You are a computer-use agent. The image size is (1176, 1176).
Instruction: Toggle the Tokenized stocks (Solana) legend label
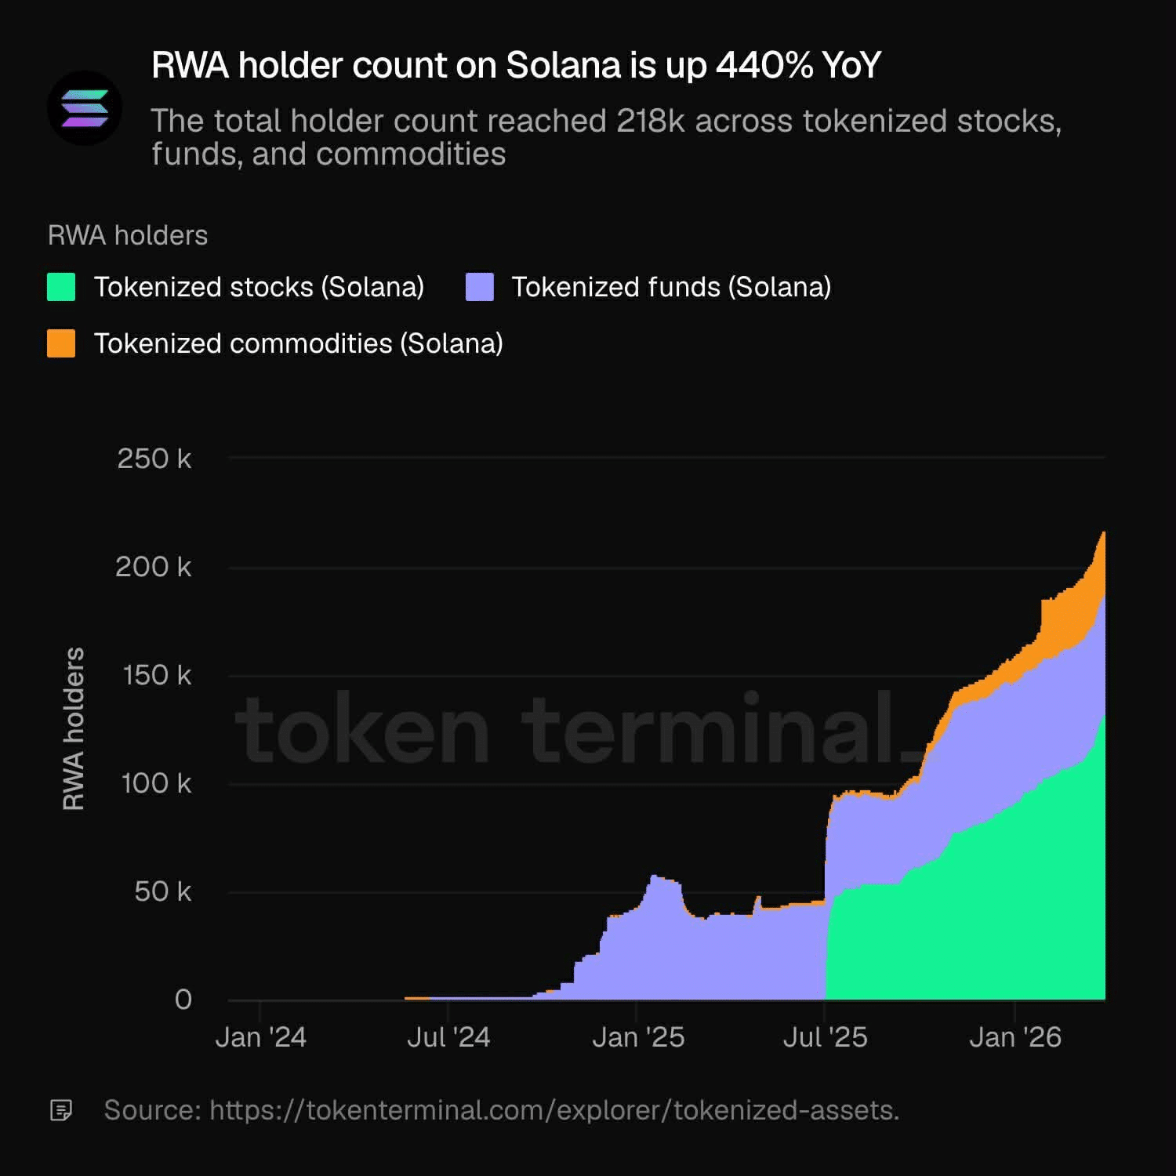coord(259,287)
